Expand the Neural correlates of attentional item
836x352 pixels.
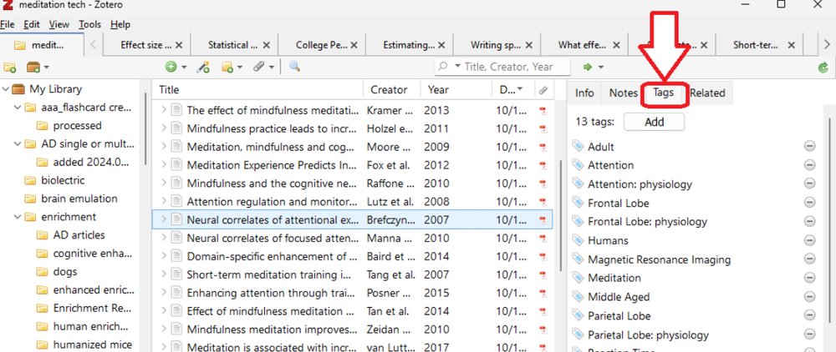click(164, 220)
